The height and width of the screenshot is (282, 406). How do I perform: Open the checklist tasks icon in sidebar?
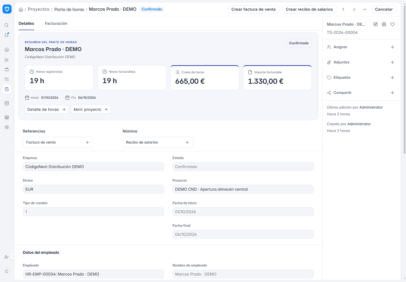click(x=7, y=79)
